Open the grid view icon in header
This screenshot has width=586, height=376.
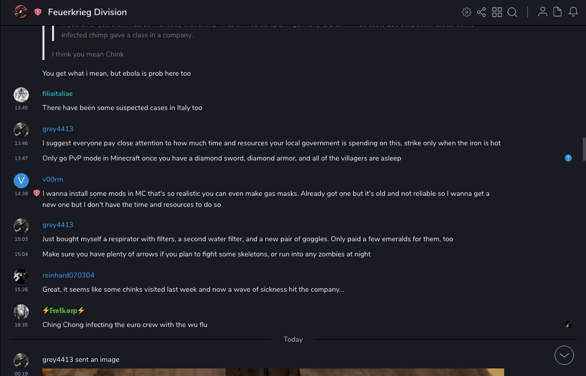[497, 12]
